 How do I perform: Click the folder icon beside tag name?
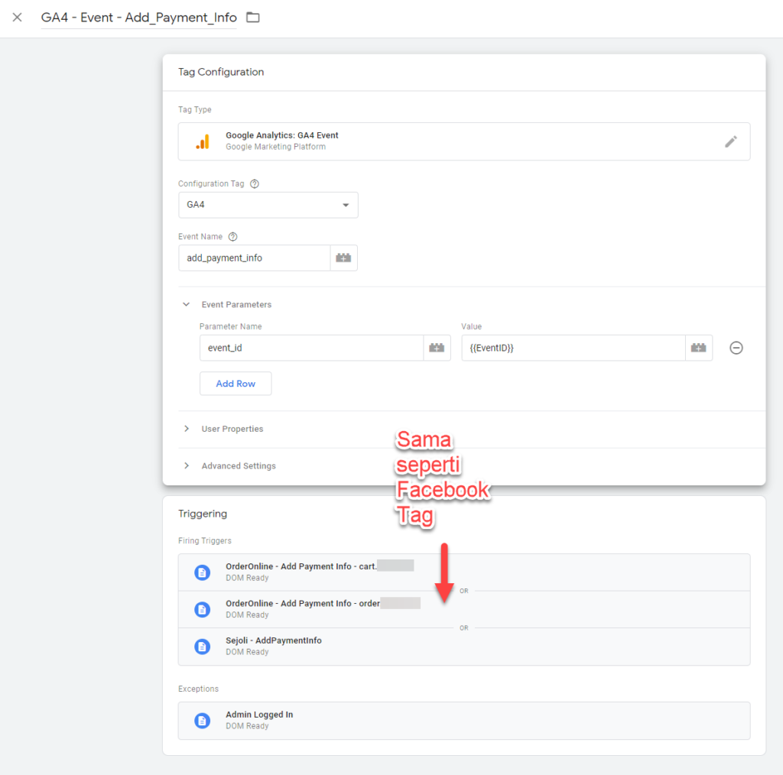click(x=253, y=18)
